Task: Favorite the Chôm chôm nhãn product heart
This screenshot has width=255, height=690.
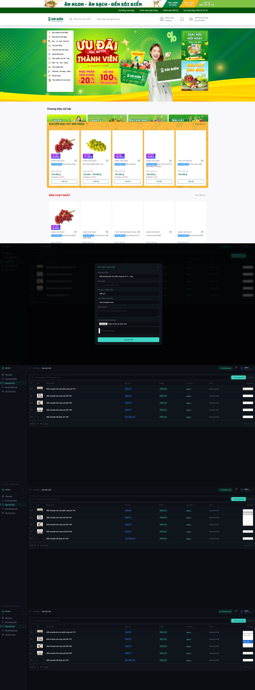Action: (x=202, y=161)
